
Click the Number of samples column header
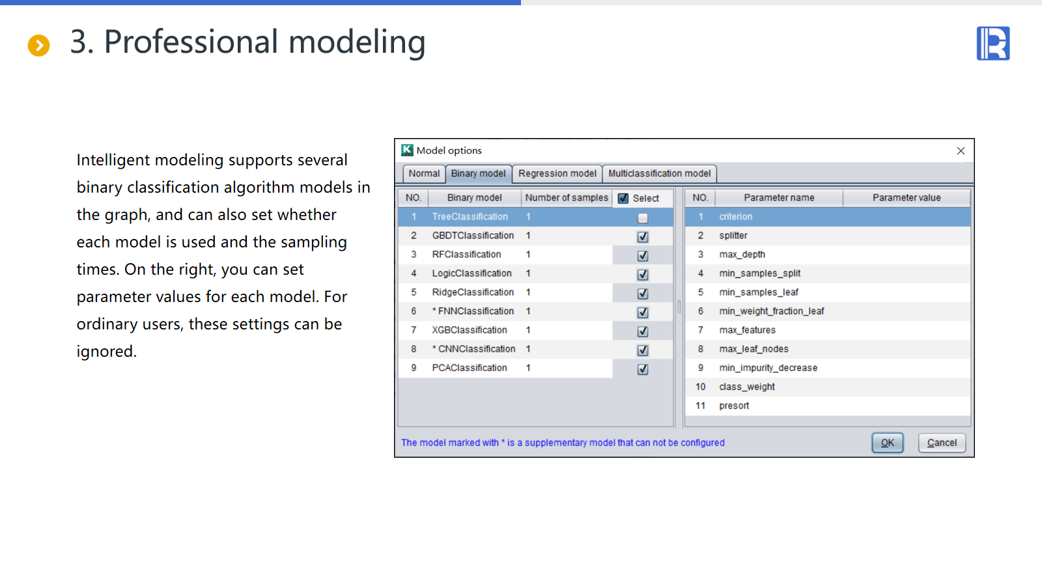pos(566,198)
